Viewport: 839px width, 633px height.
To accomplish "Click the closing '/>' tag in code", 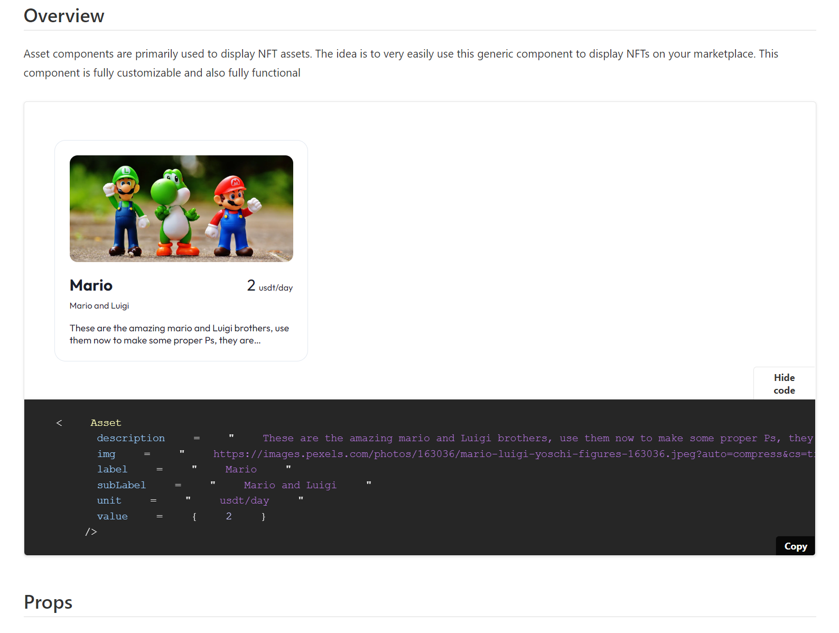I will [x=91, y=532].
